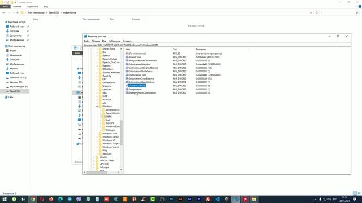362x203 pixels.
Task: Show hidden system tray icons
Action: pos(316,199)
